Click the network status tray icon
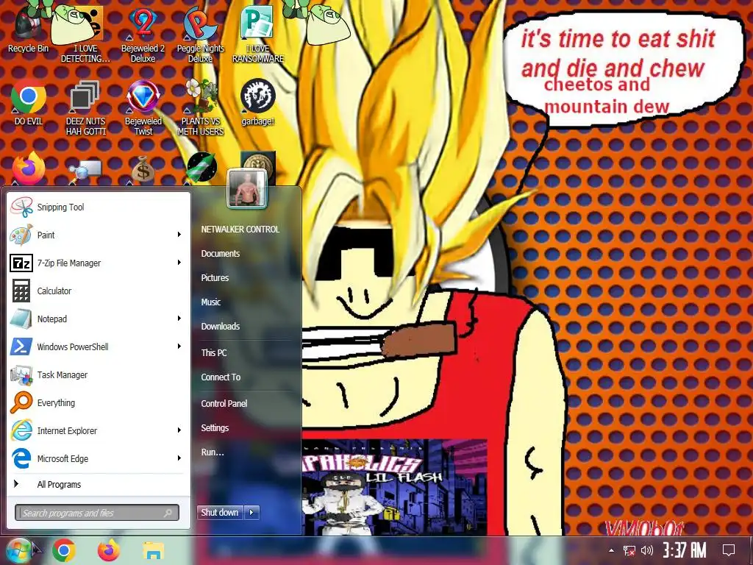Viewport: 753px width, 565px height. [x=629, y=550]
